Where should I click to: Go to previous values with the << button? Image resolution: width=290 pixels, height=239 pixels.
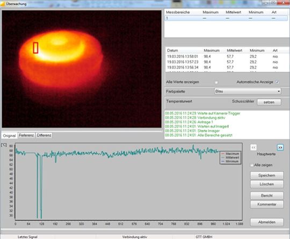pos(253,147)
